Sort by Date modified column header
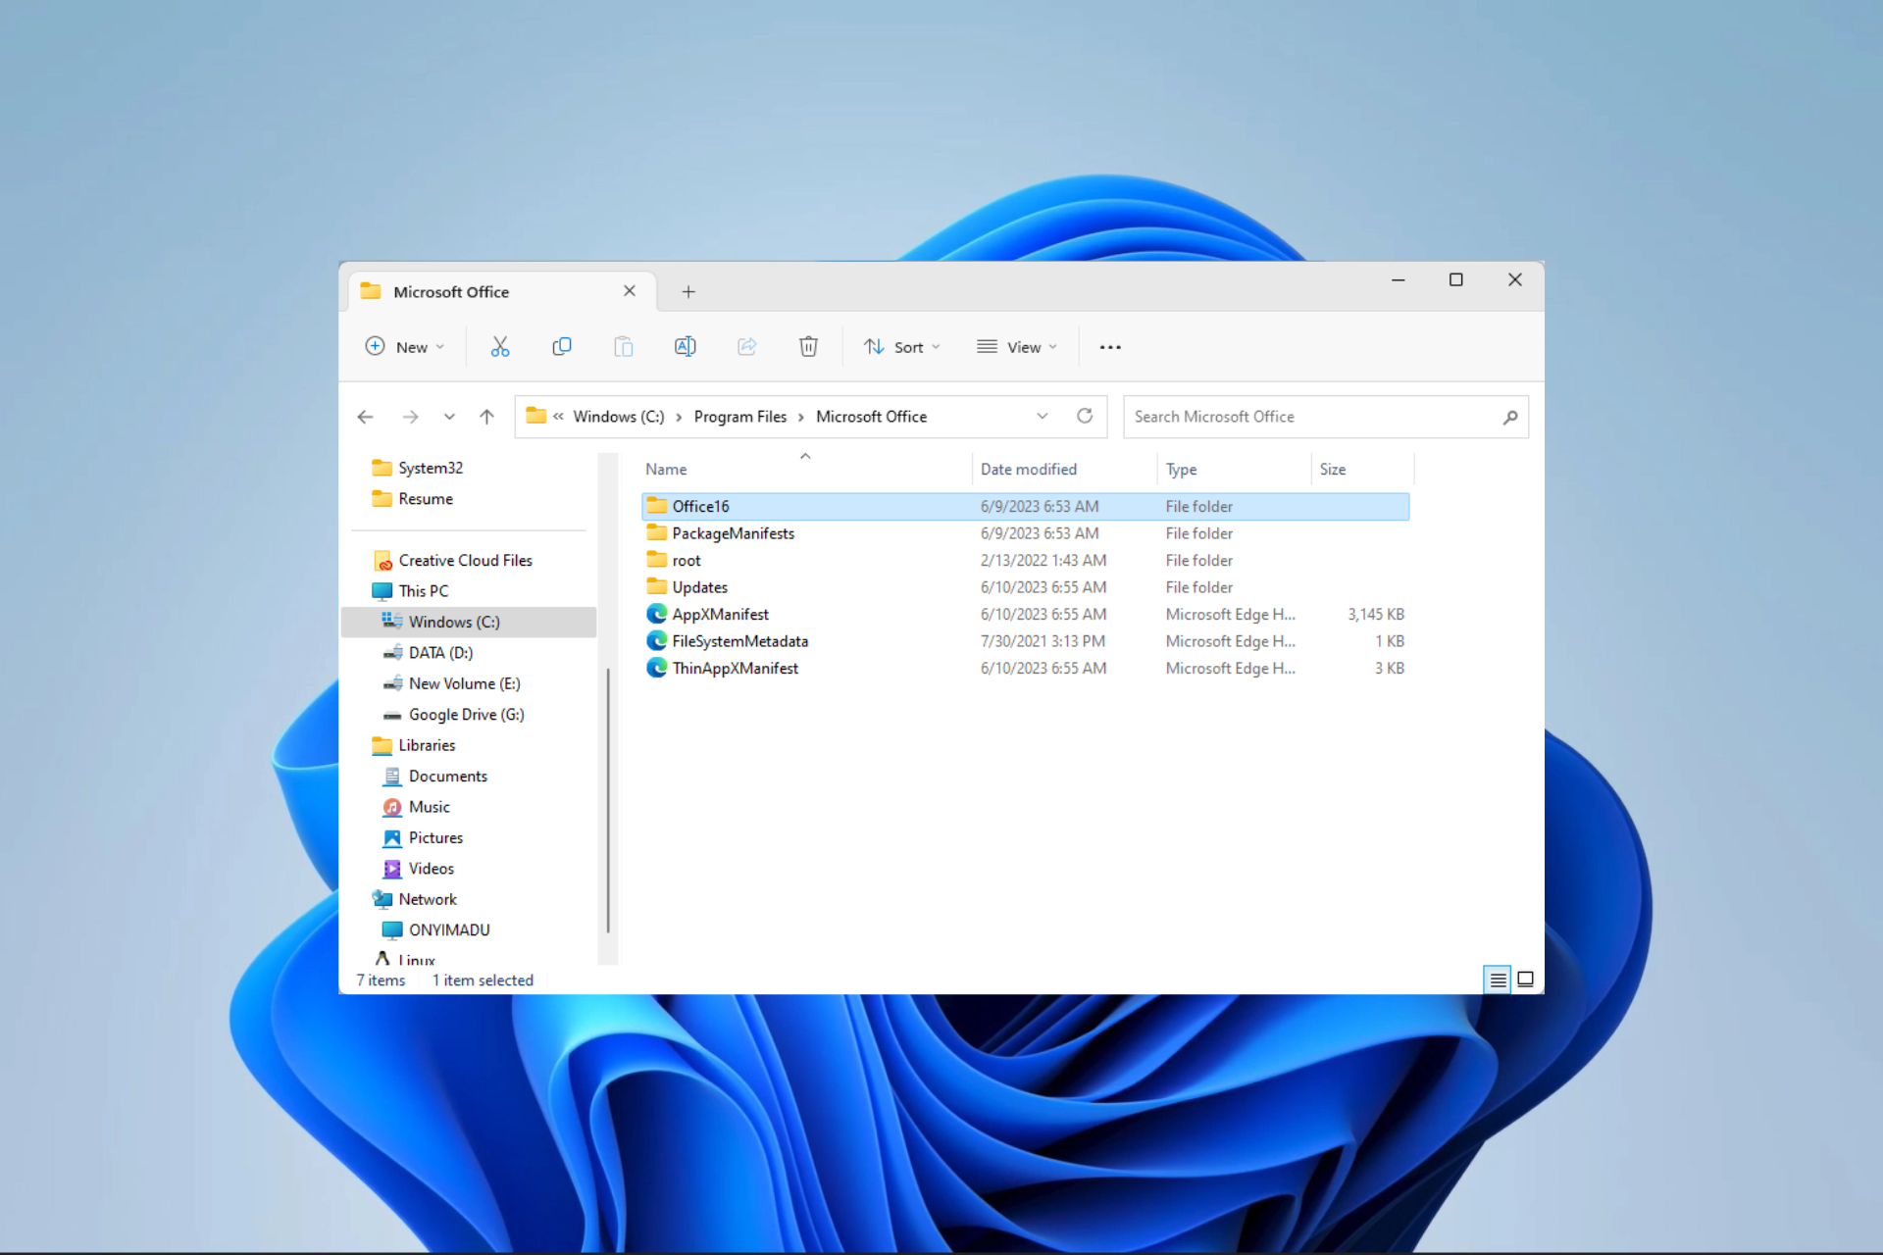The height and width of the screenshot is (1255, 1883). (x=1029, y=470)
